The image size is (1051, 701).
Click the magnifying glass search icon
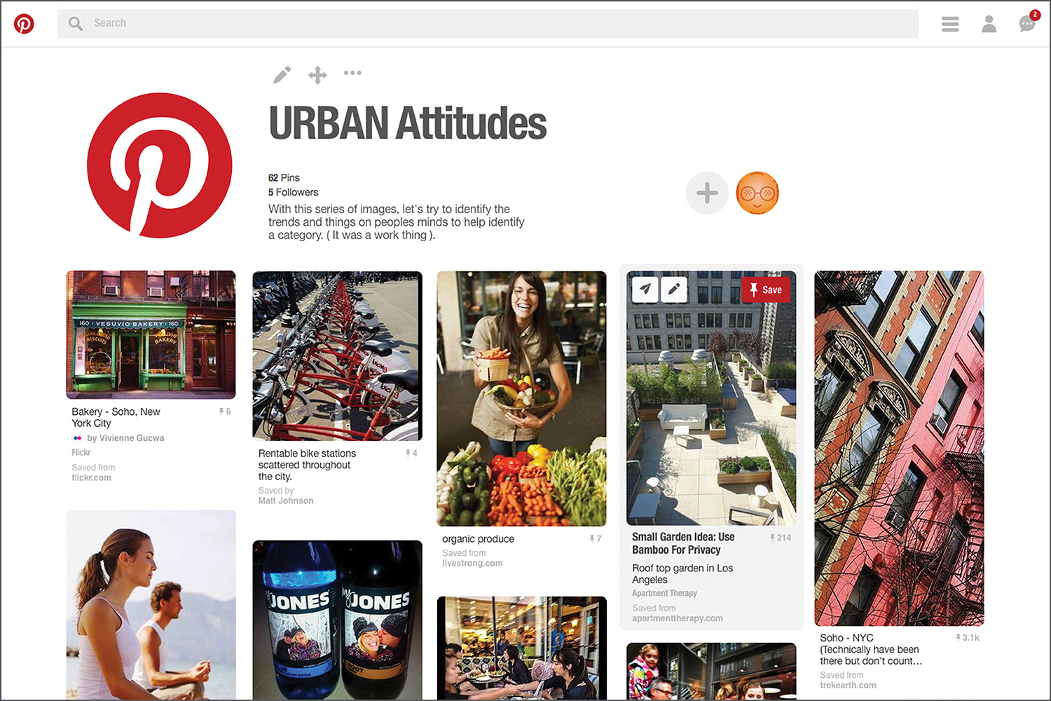[x=75, y=24]
